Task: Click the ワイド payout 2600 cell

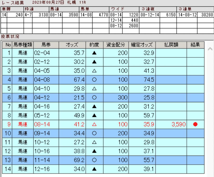Action: coord(131,26)
